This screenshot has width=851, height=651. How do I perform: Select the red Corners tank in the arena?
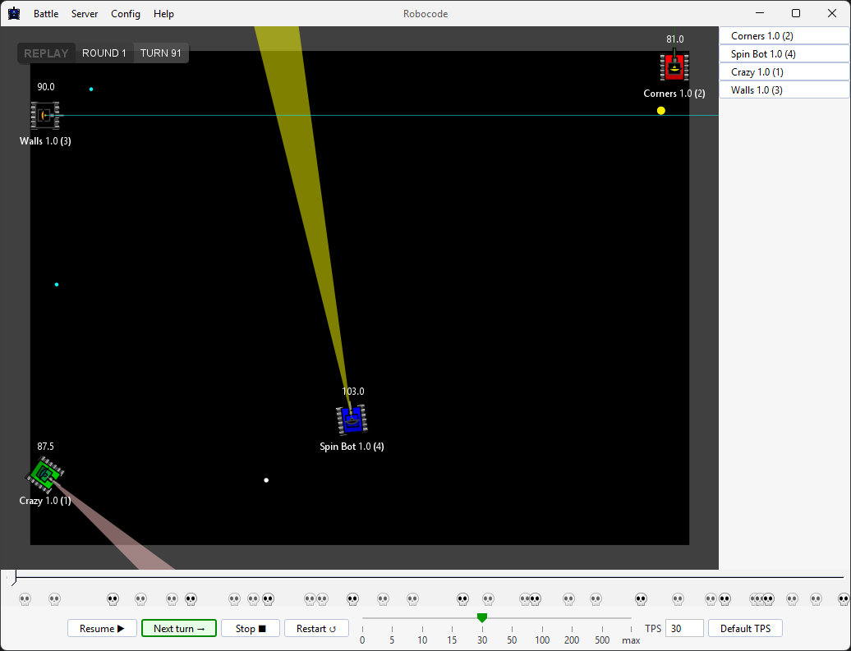tap(674, 67)
